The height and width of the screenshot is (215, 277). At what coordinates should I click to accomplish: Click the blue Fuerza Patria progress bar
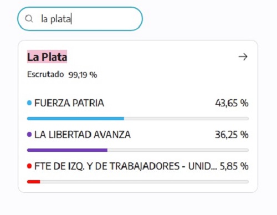click(75, 119)
